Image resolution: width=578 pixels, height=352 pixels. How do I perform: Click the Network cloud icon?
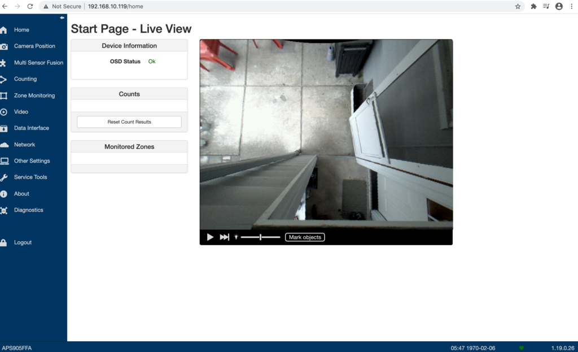4,145
